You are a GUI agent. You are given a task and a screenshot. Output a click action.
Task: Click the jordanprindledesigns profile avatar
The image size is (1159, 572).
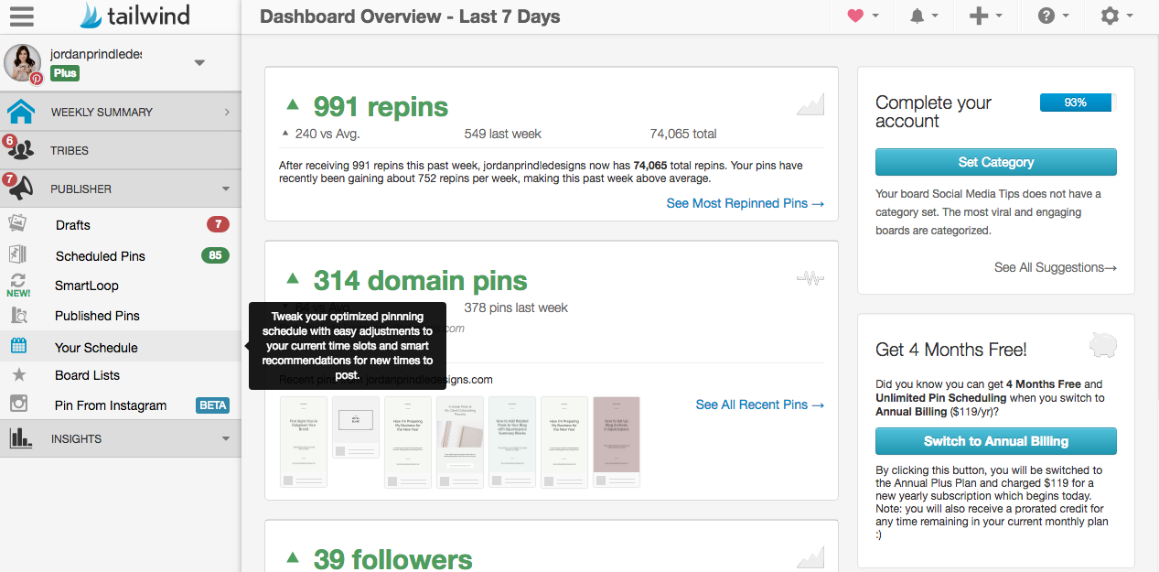pyautogui.click(x=23, y=63)
